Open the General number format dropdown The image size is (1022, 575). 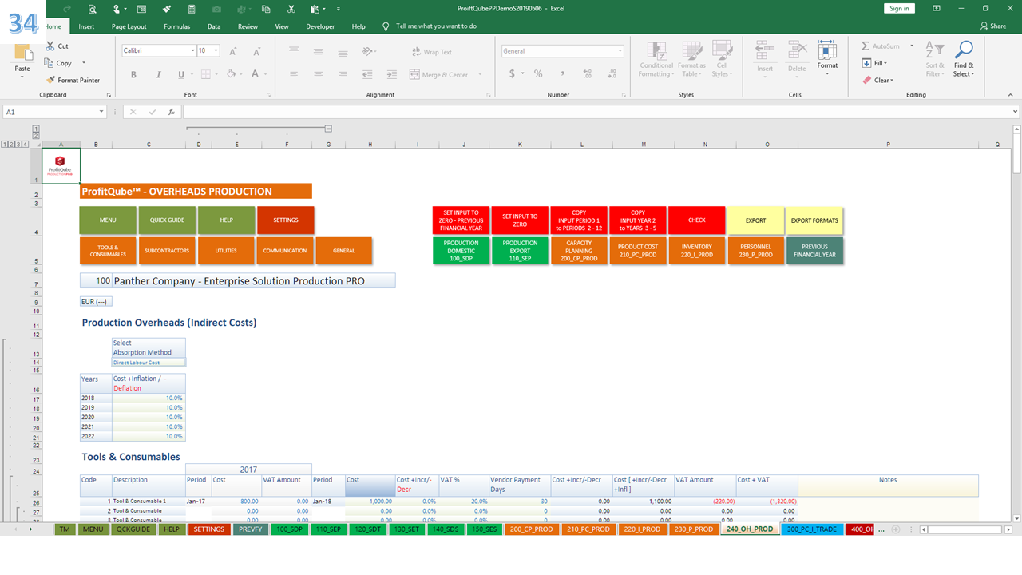[x=620, y=51]
